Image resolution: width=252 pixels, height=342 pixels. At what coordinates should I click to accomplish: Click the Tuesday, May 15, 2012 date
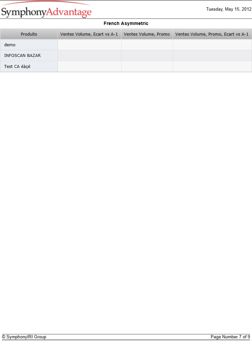229,9
